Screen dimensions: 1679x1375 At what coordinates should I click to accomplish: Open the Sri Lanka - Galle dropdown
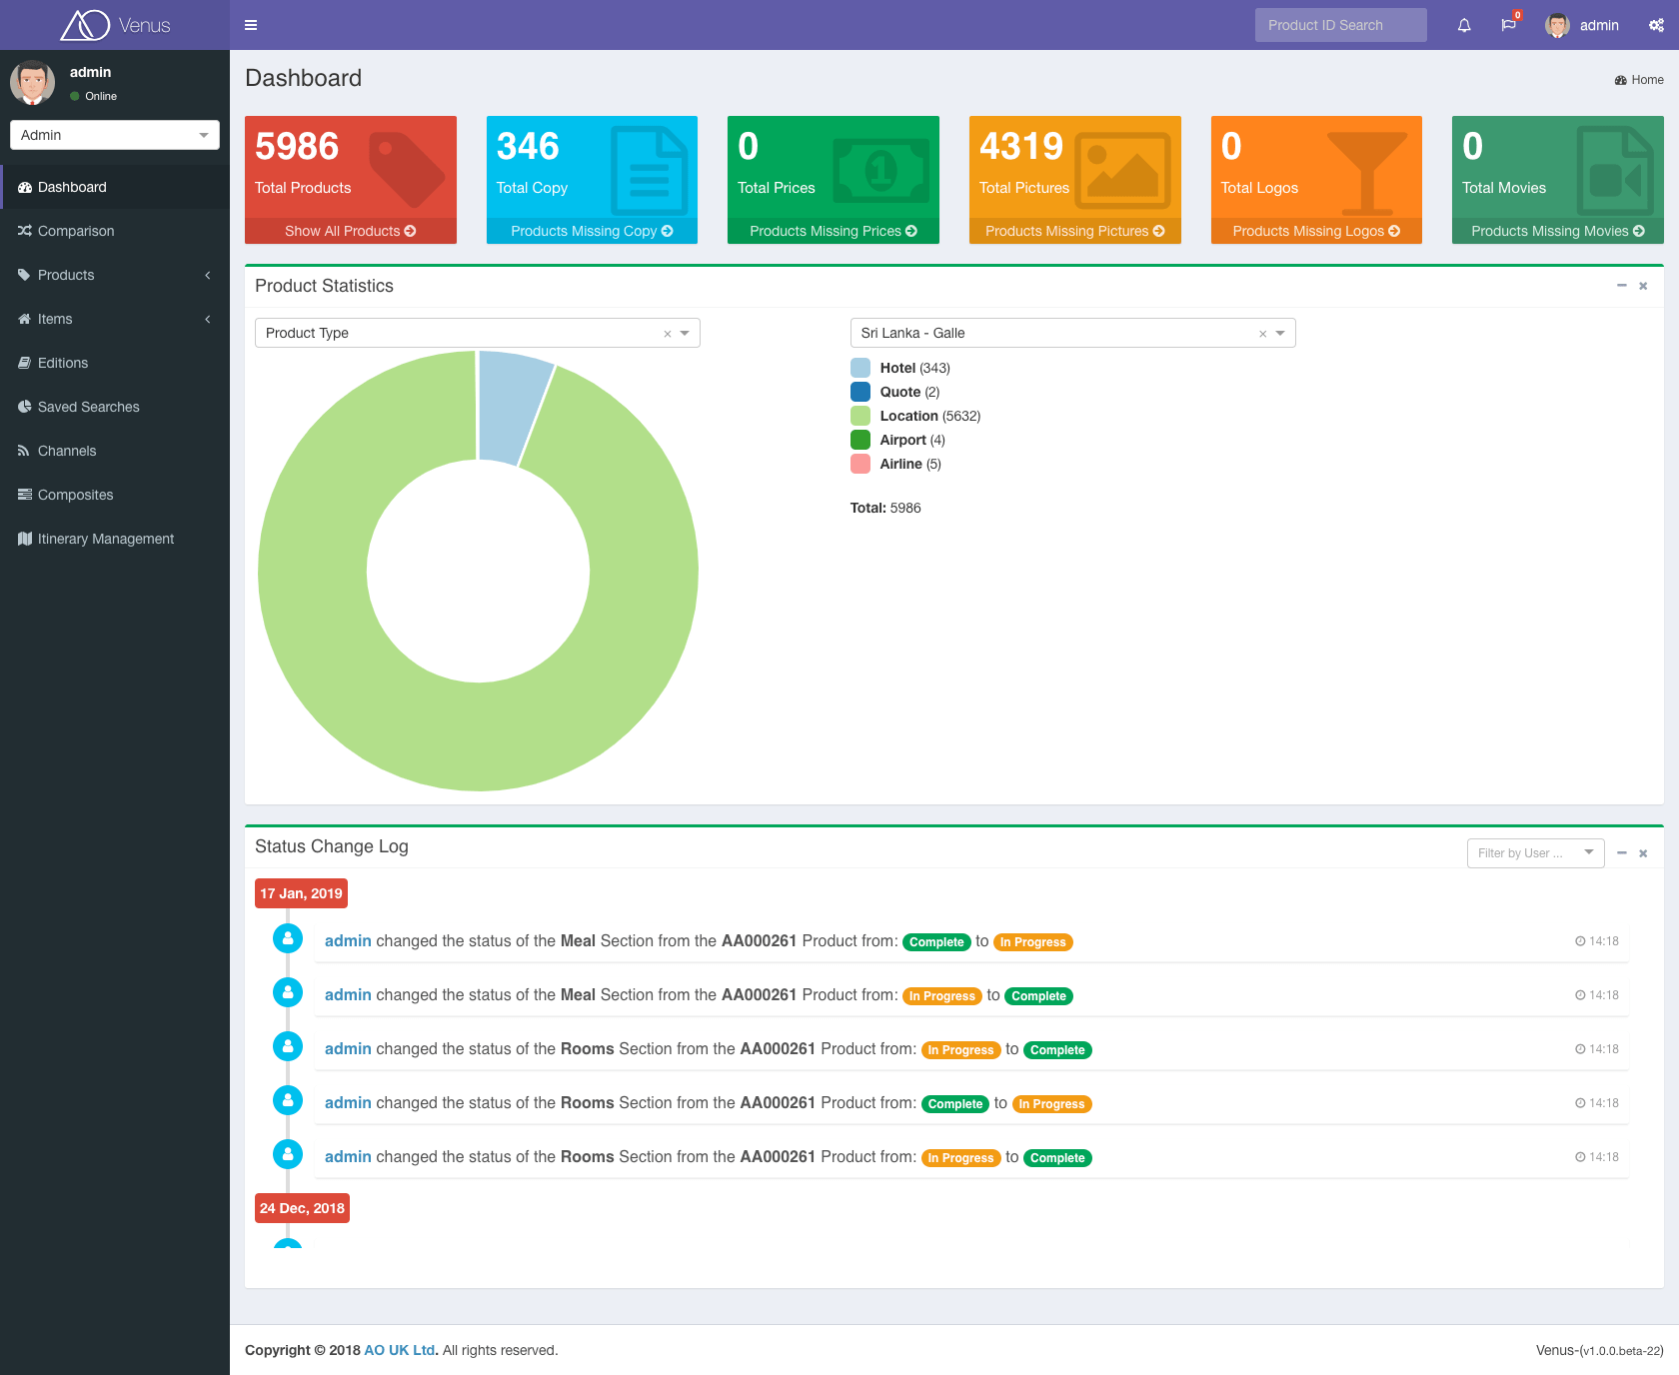1073,333
